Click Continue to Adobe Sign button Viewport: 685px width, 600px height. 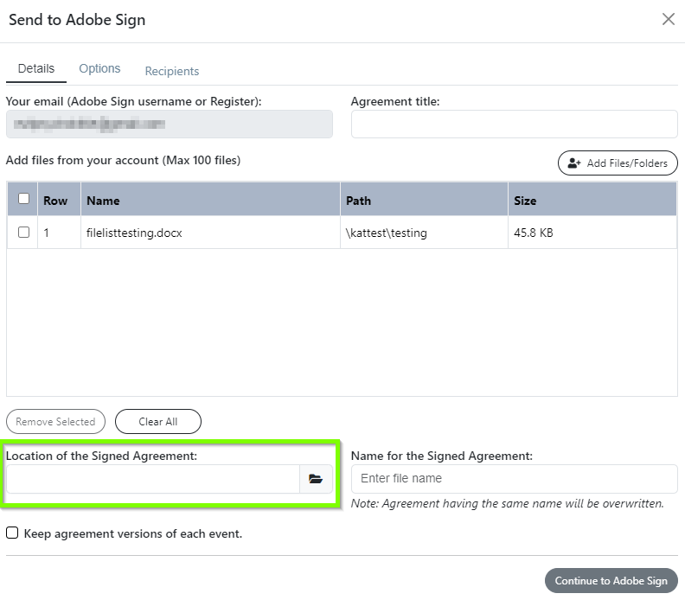pyautogui.click(x=611, y=580)
